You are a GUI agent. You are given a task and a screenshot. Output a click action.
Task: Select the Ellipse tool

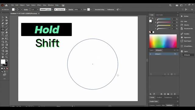coord(3,30)
